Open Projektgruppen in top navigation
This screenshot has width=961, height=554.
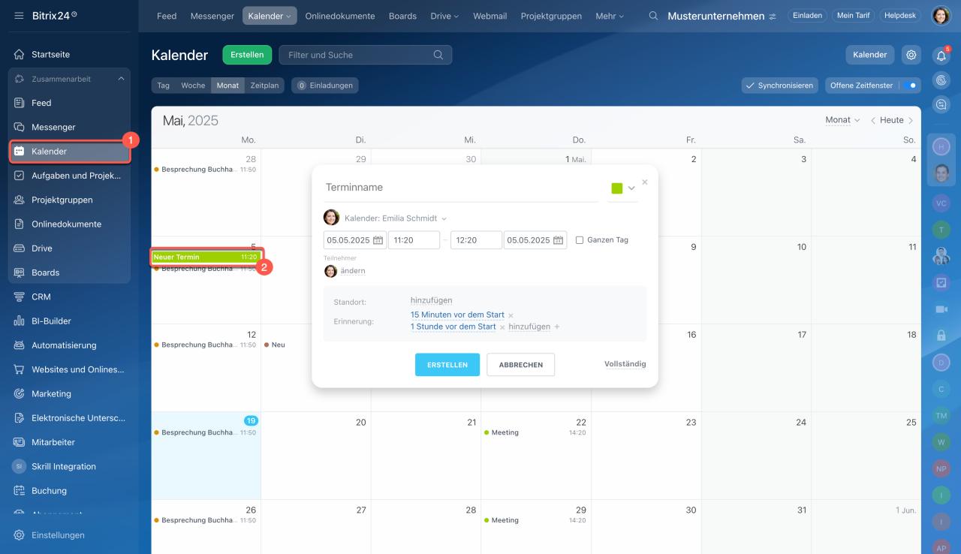[551, 16]
